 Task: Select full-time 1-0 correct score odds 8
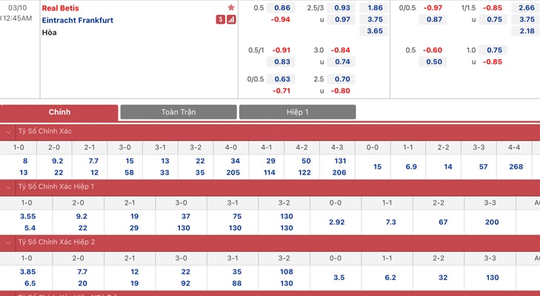(24, 161)
